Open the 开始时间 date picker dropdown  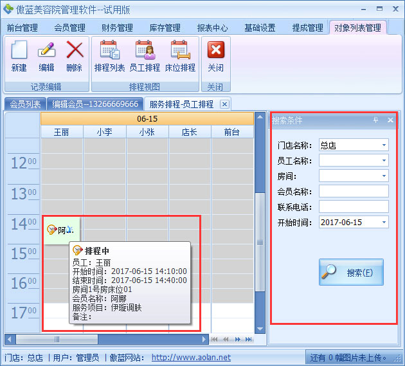[384, 223]
